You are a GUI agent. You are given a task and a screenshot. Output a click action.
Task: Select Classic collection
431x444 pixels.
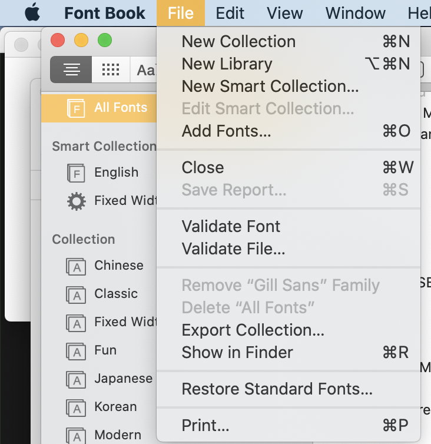(x=99, y=294)
